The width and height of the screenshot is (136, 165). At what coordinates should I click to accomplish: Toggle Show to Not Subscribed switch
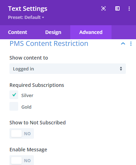click(22, 133)
